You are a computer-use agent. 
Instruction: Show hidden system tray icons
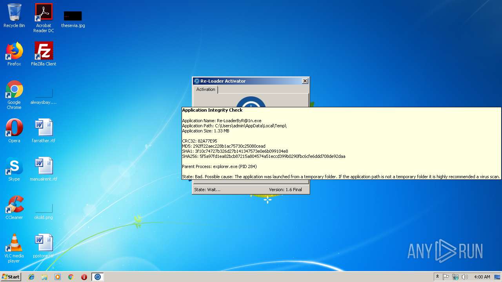[x=437, y=277]
